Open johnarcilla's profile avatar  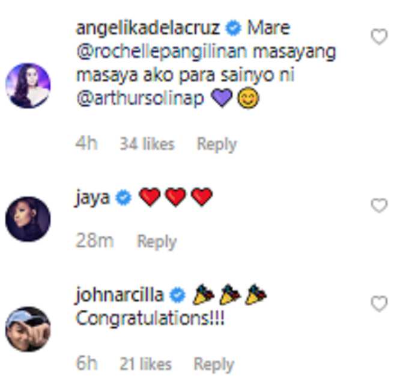tap(28, 329)
